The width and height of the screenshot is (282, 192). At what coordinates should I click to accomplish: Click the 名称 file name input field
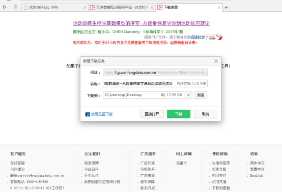pyautogui.click(x=155, y=84)
